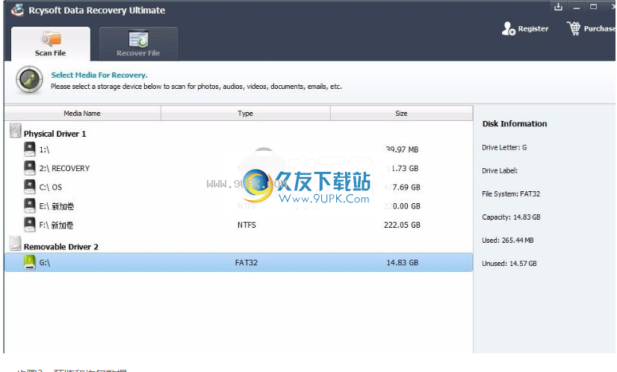Click the 222.05 GB size value

(402, 225)
